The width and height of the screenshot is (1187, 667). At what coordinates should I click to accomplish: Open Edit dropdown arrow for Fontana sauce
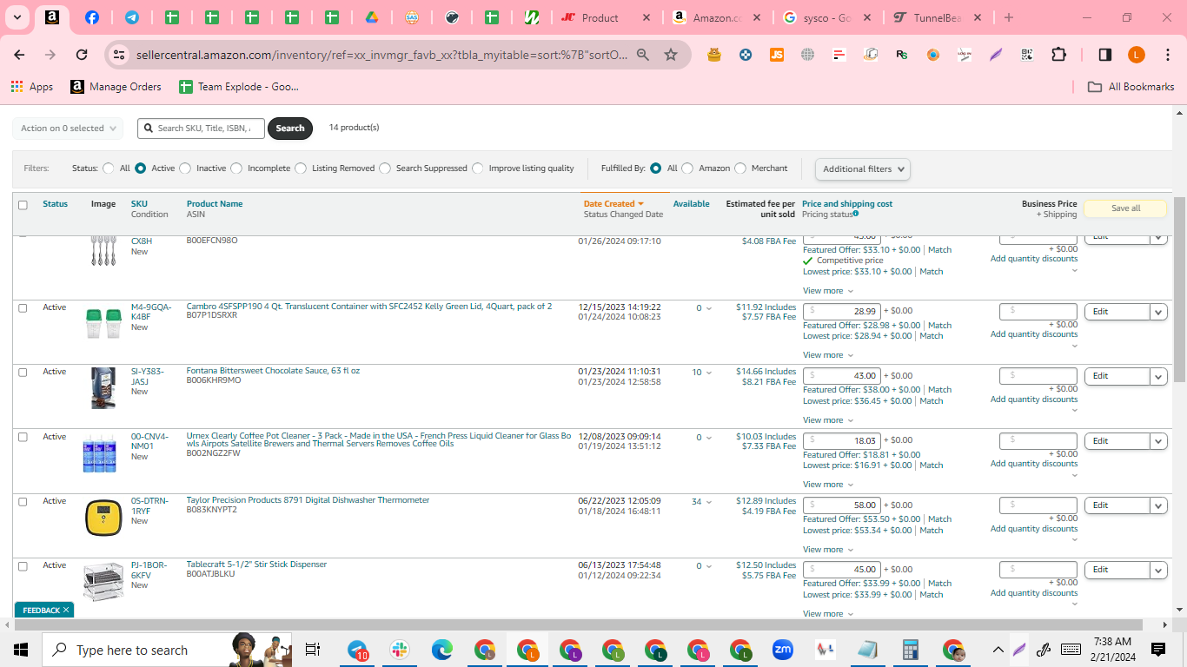tap(1157, 376)
